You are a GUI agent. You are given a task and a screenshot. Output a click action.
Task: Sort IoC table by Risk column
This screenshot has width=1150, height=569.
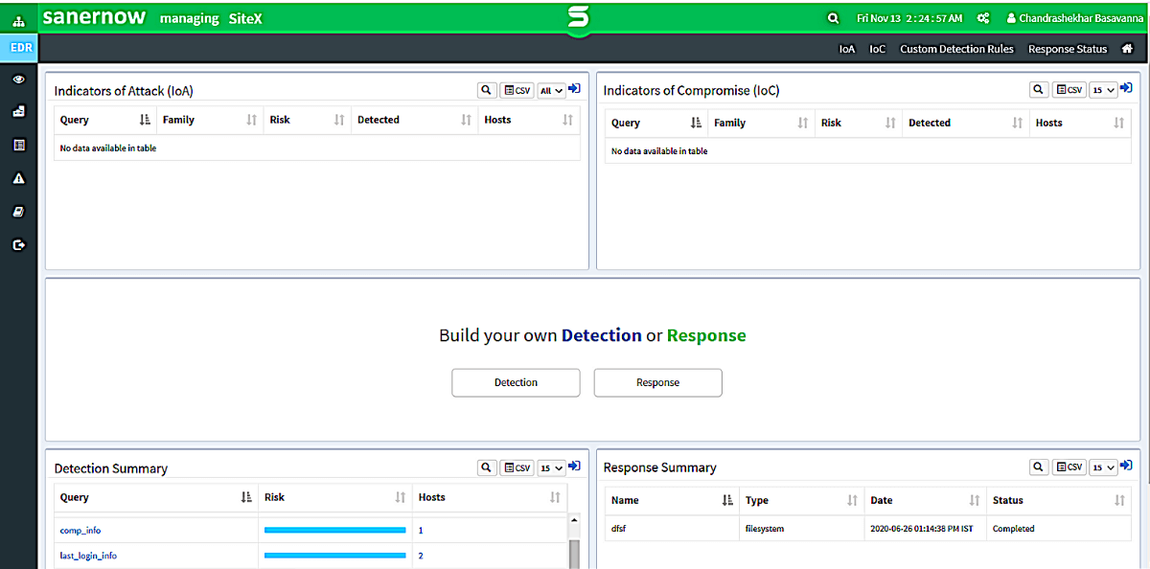859,123
